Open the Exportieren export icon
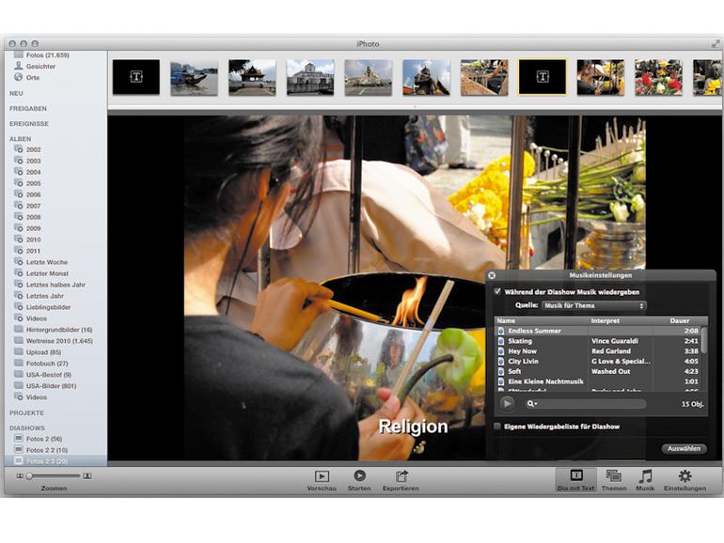This screenshot has width=724, height=543. (x=401, y=475)
